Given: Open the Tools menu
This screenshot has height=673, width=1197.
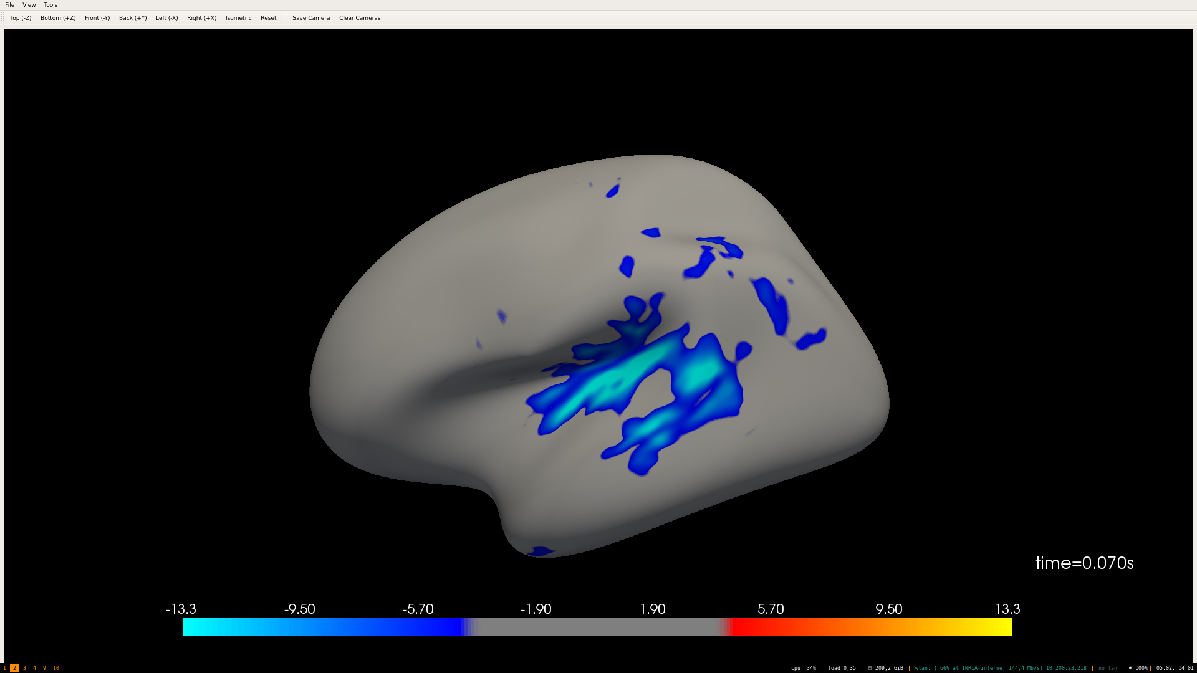Looking at the screenshot, I should (50, 5).
